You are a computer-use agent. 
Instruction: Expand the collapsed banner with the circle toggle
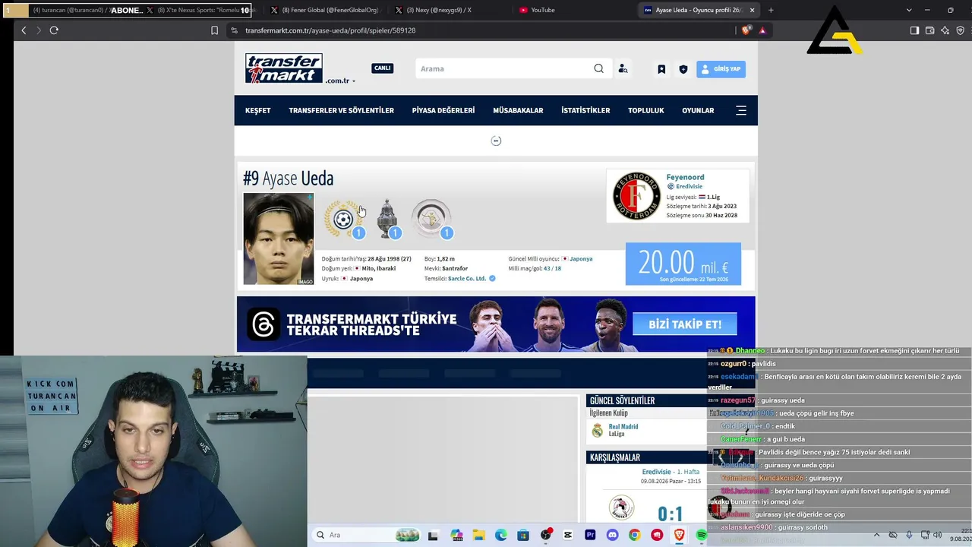[496, 141]
